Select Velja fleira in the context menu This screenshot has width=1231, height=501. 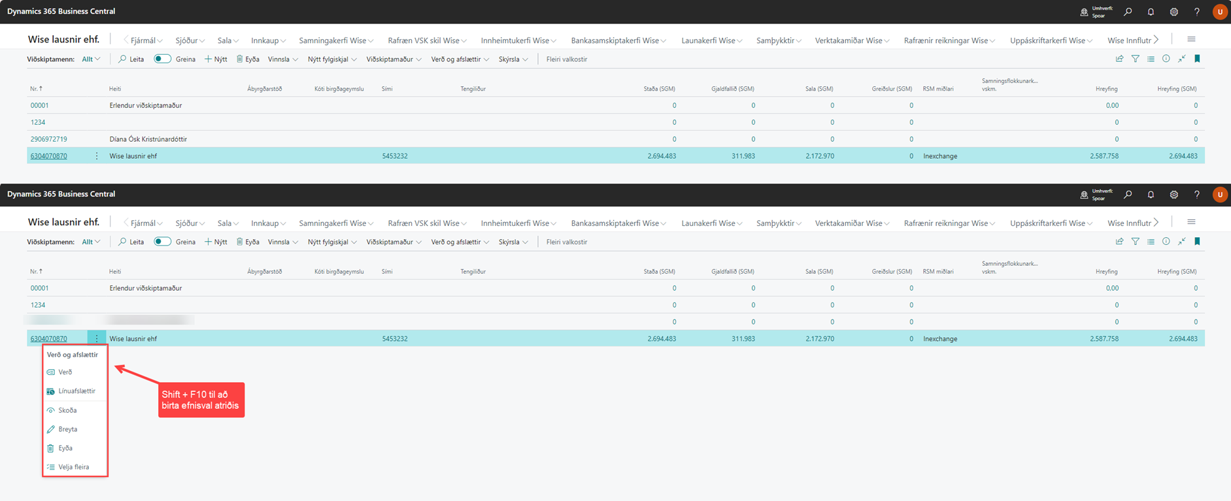point(73,467)
